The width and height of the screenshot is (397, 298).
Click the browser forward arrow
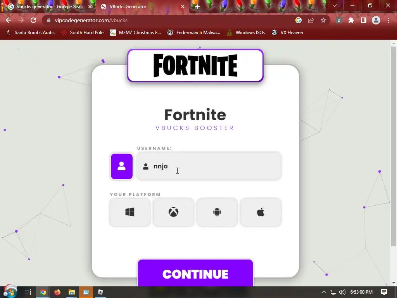21,20
